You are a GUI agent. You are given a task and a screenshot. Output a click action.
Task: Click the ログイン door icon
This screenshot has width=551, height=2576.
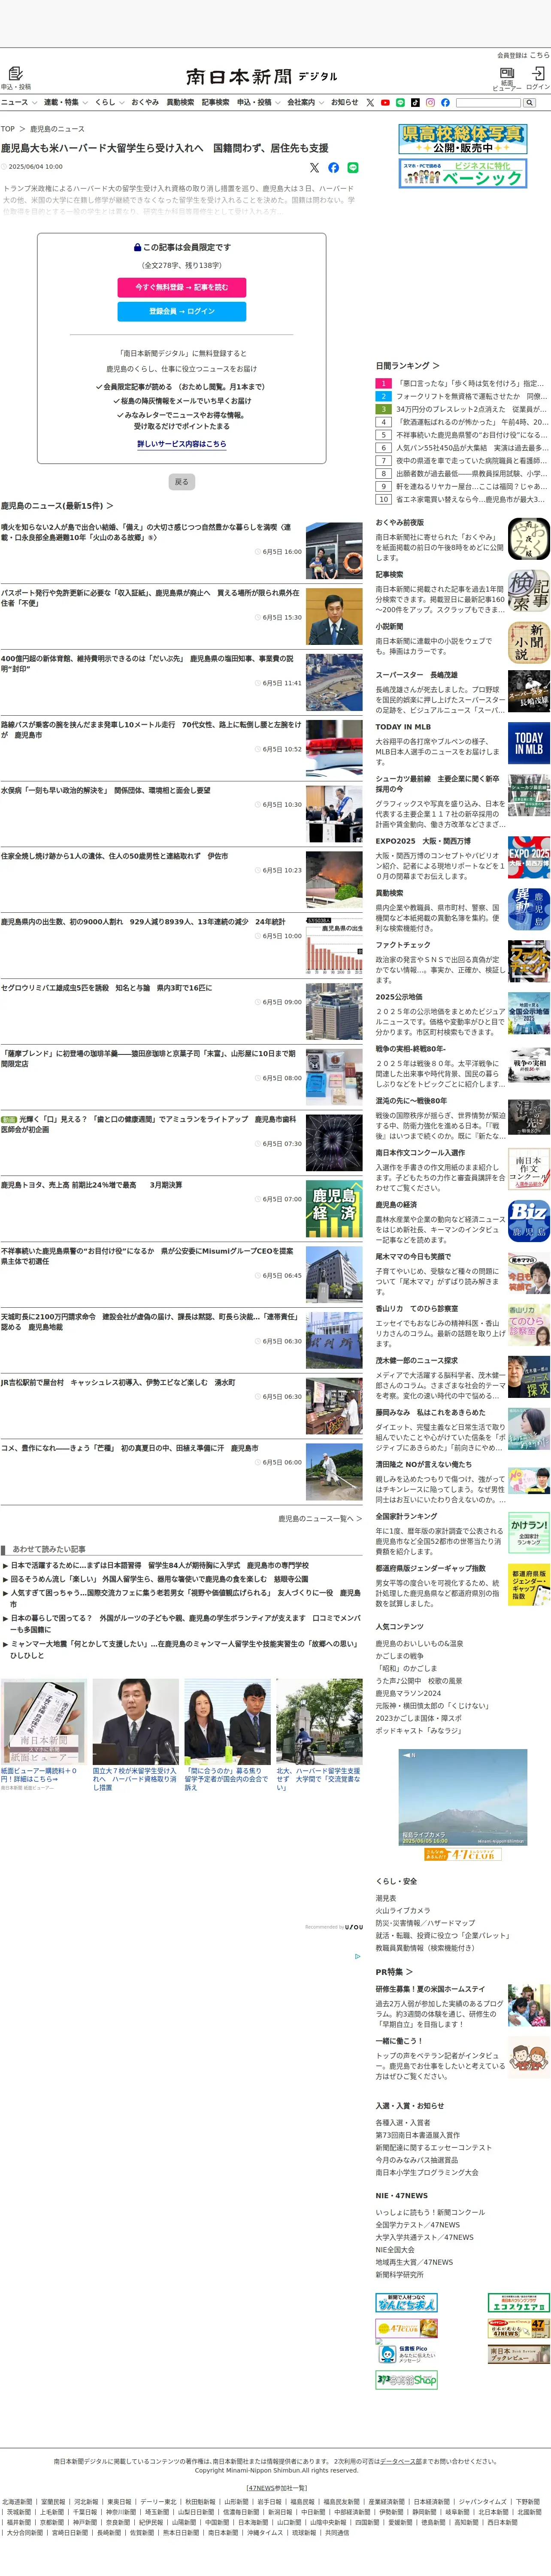[538, 73]
